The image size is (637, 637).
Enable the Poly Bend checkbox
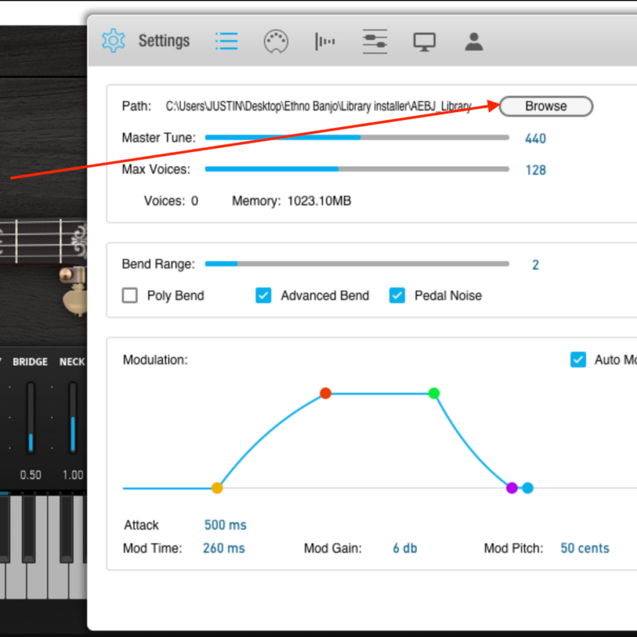(130, 295)
